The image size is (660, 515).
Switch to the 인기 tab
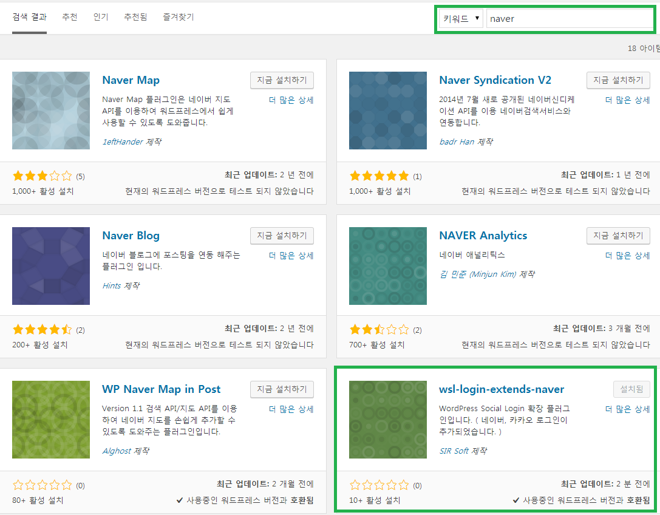click(101, 17)
